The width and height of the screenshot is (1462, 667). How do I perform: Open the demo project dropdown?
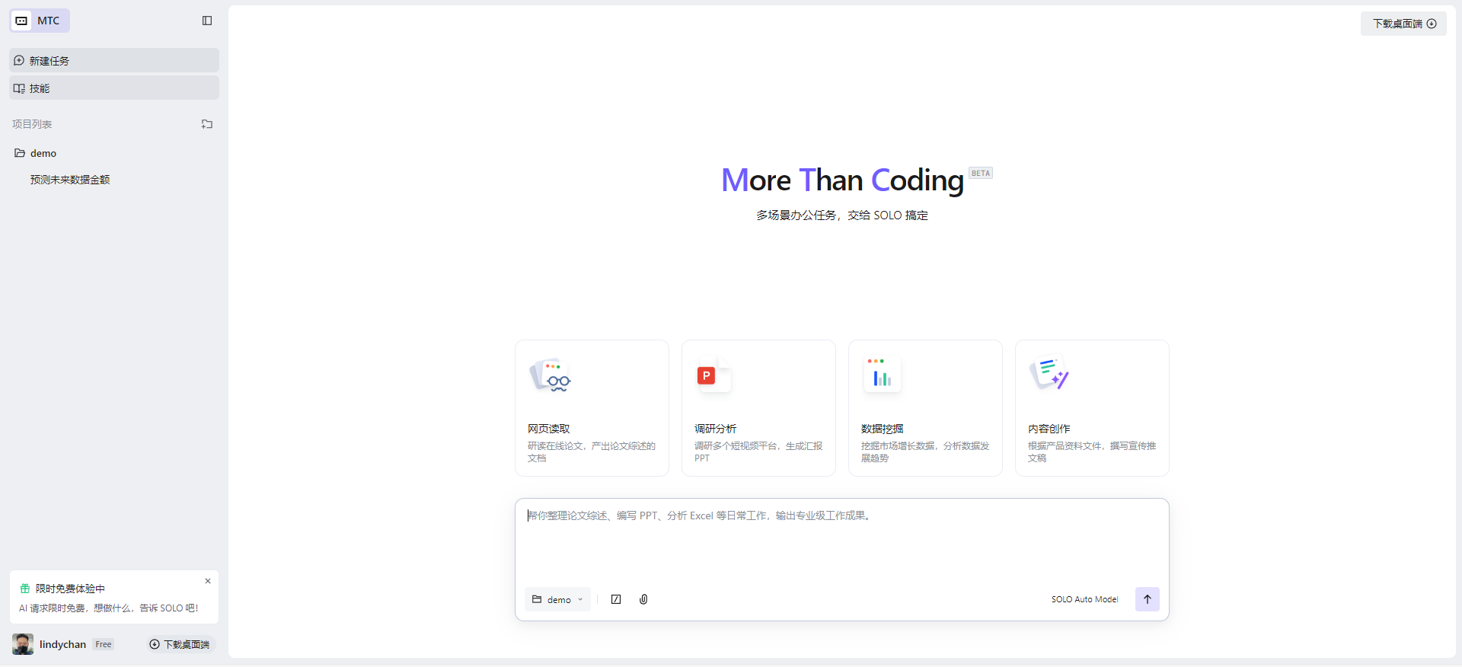[557, 599]
